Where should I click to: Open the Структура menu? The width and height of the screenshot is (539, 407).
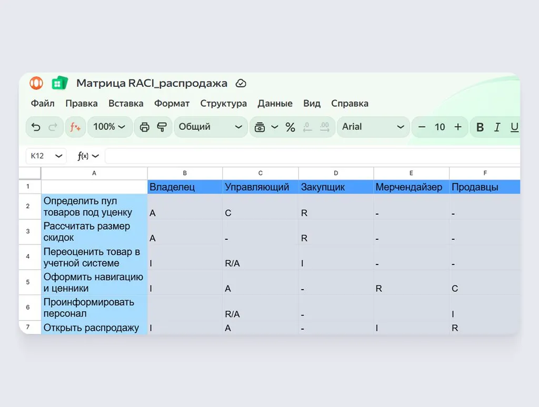pos(223,104)
